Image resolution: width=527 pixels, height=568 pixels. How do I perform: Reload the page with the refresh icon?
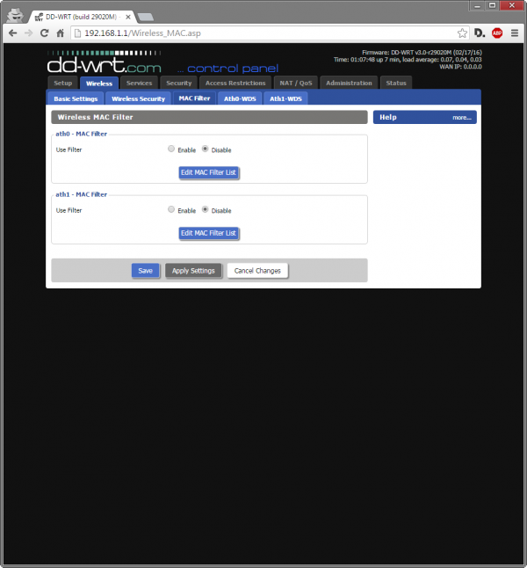[x=45, y=33]
